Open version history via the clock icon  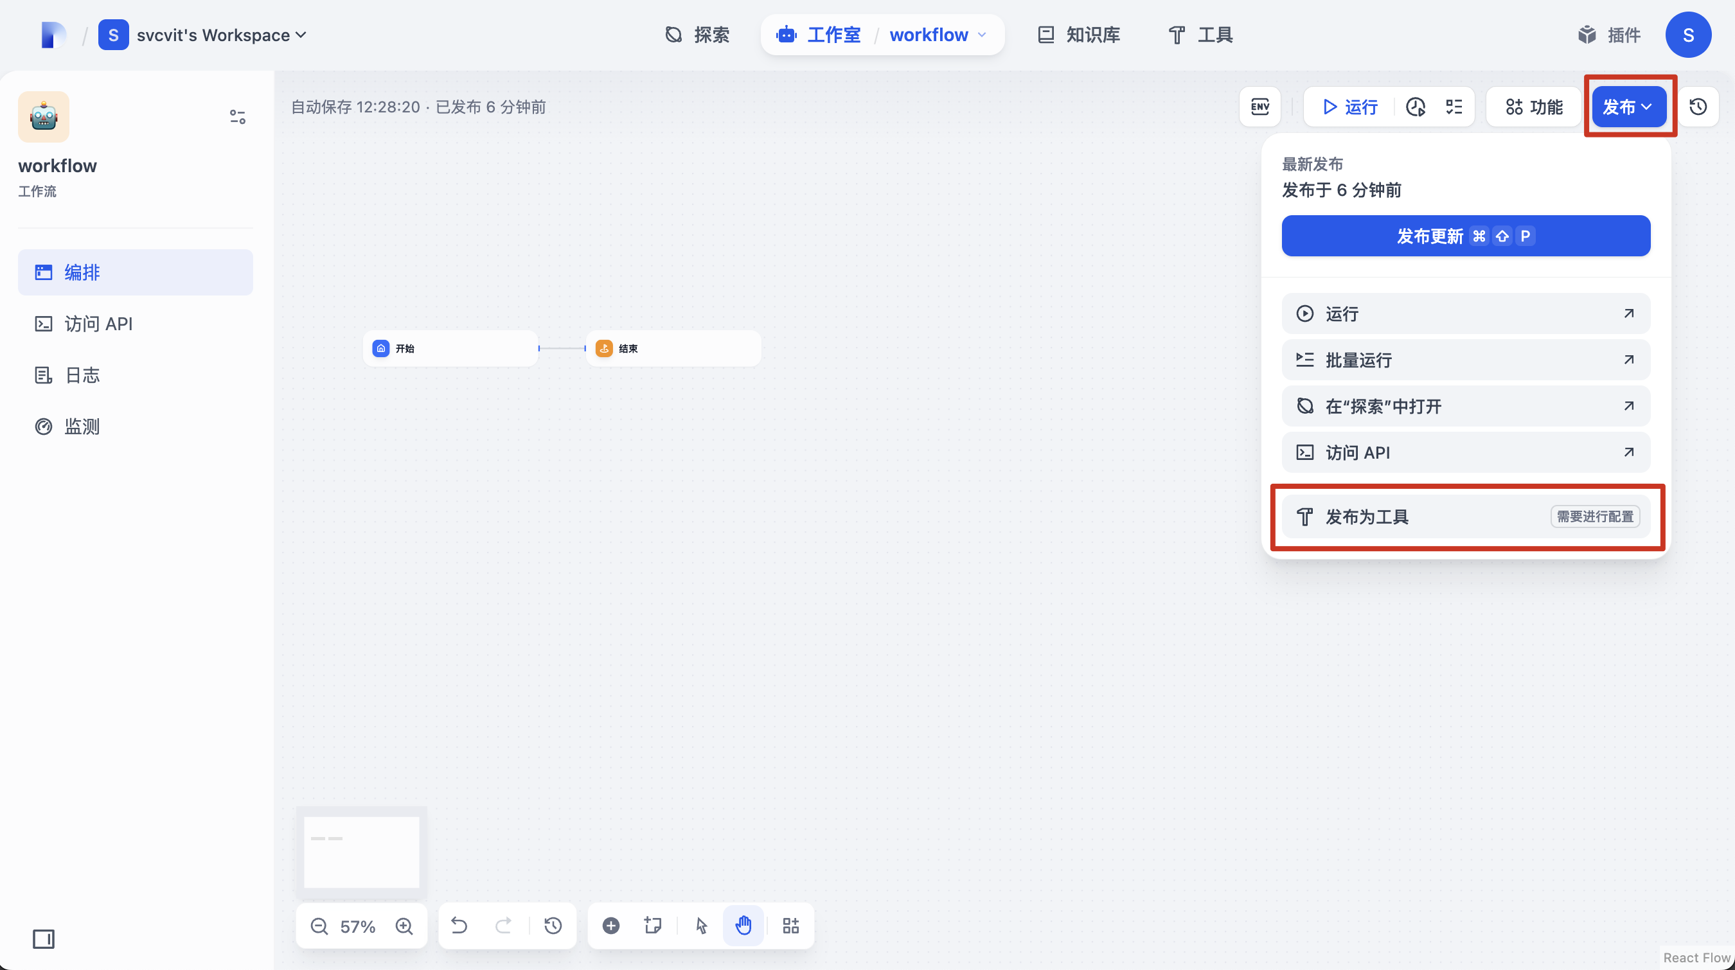click(x=1698, y=107)
